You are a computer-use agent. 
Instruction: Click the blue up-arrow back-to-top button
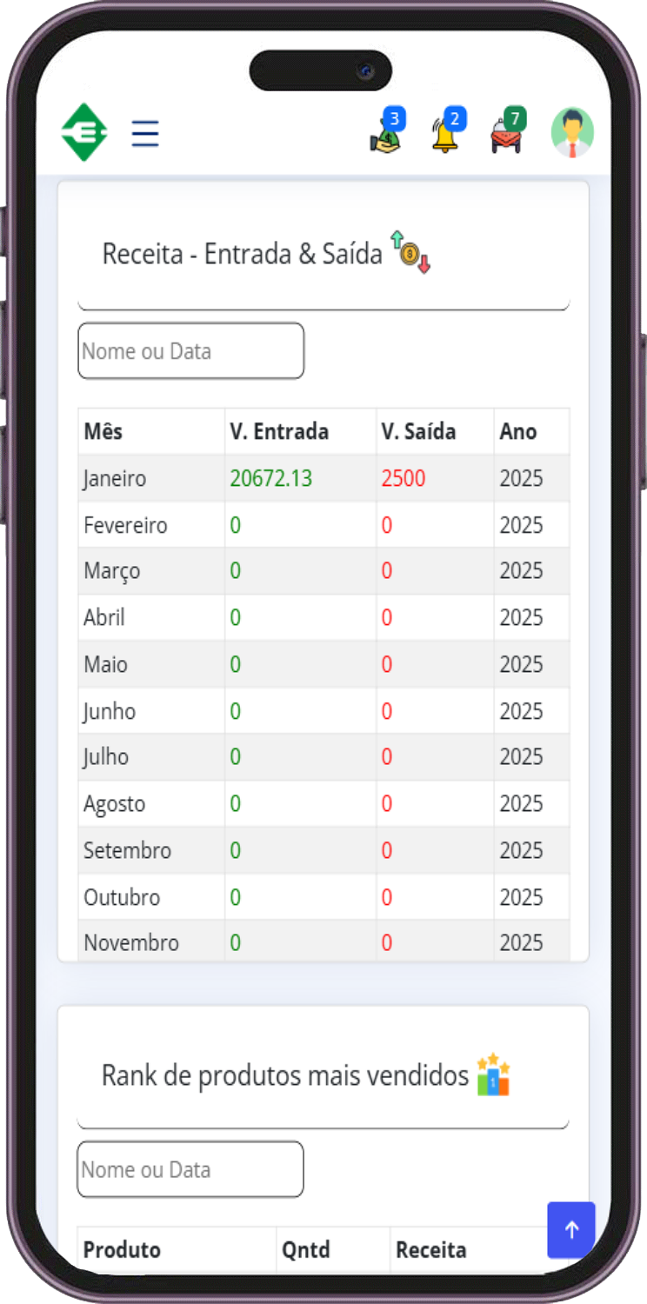point(571,1230)
